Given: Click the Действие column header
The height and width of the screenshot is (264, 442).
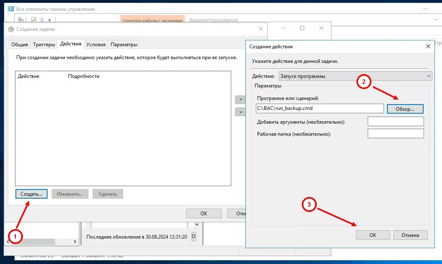Looking at the screenshot, I should point(40,76).
